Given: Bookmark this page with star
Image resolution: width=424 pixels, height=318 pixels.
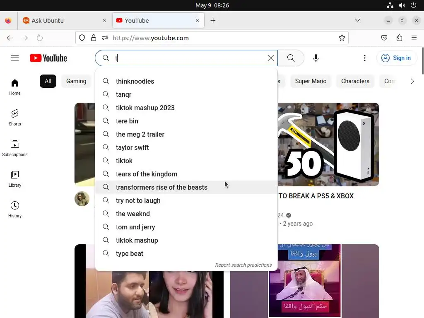Looking at the screenshot, I should click(342, 38).
